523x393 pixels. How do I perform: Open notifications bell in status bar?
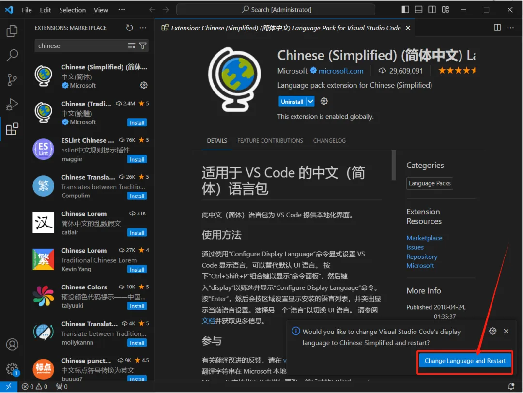tap(511, 387)
